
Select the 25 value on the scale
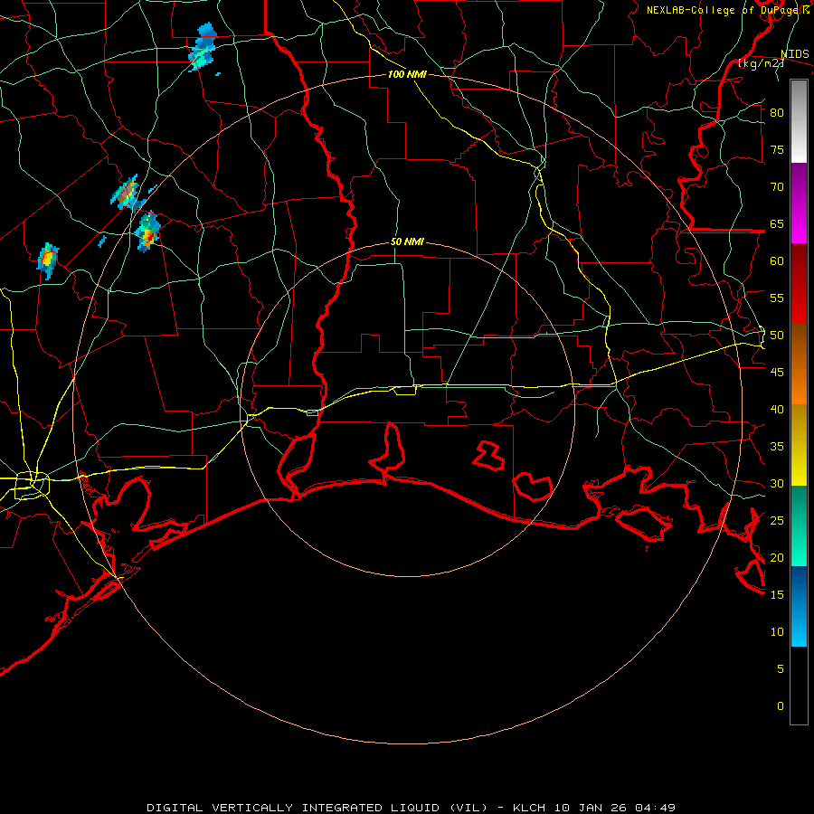pos(777,521)
